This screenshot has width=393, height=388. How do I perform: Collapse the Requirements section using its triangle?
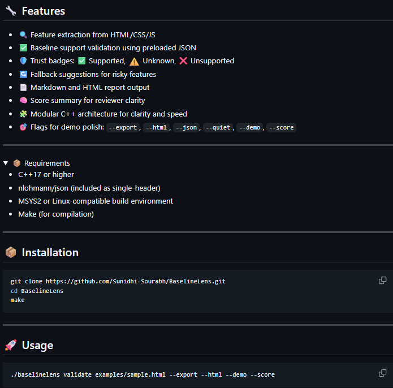(6, 163)
